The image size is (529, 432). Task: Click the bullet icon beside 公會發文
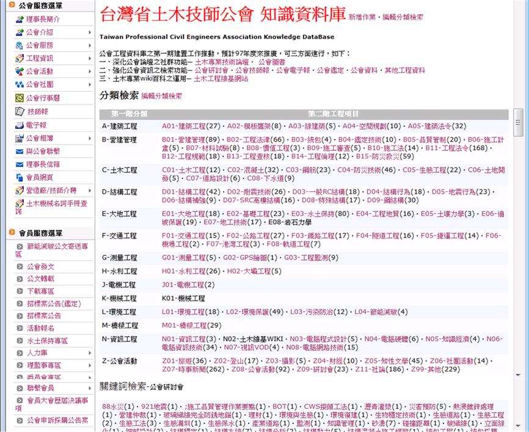click(20, 266)
